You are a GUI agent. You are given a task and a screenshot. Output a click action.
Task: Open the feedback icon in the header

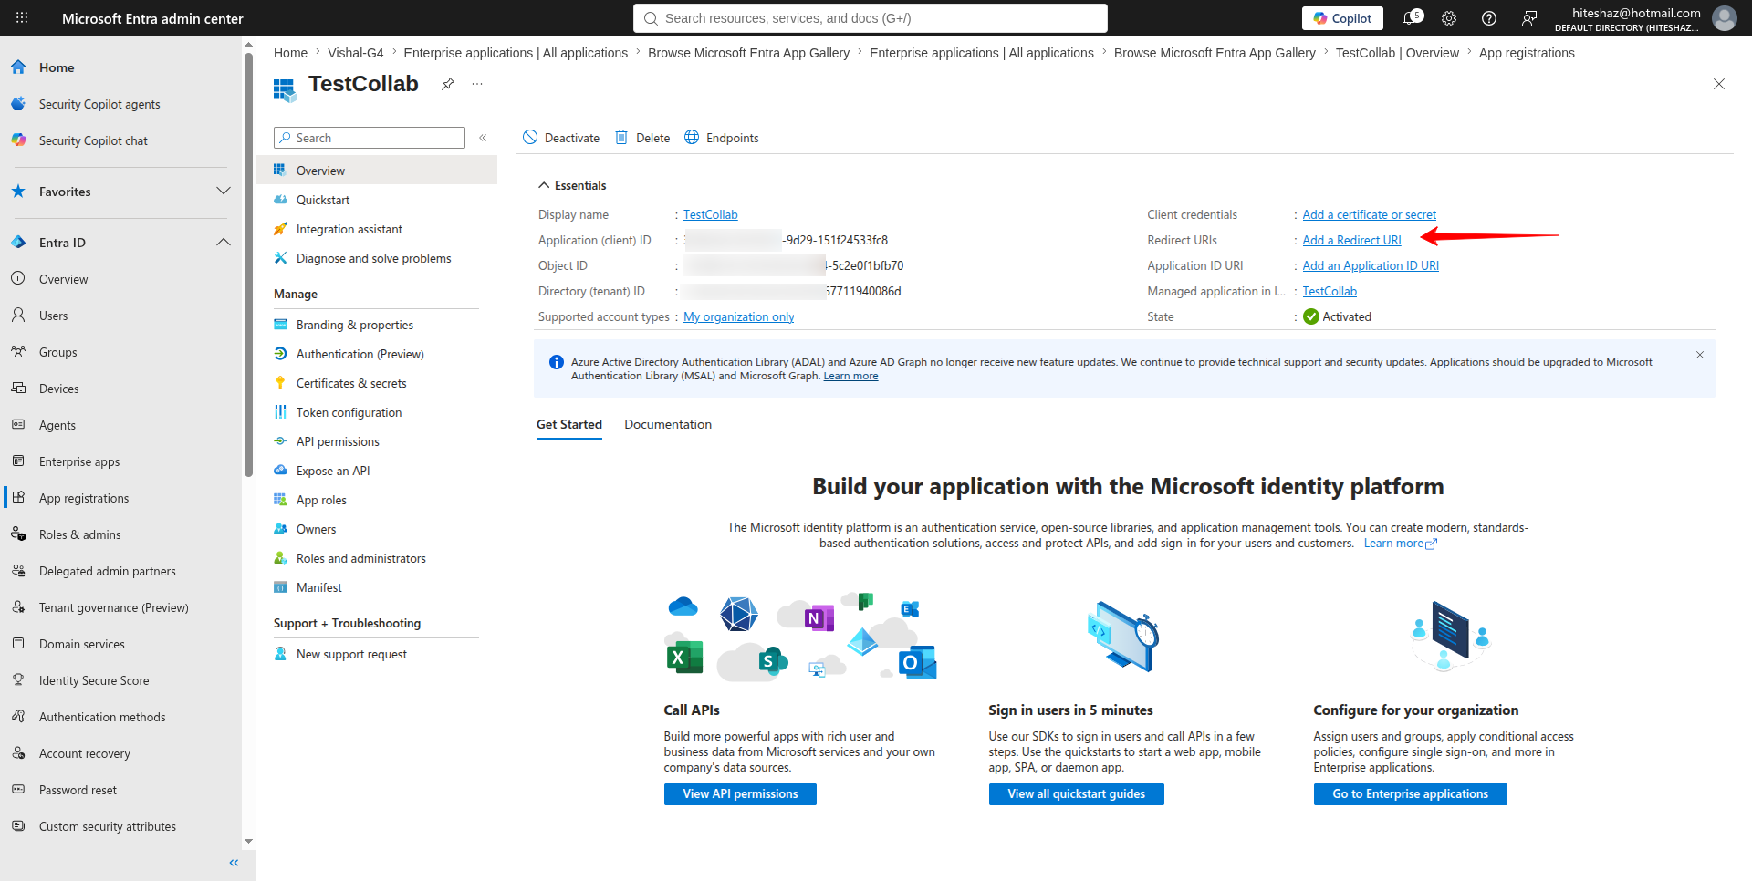click(1529, 18)
